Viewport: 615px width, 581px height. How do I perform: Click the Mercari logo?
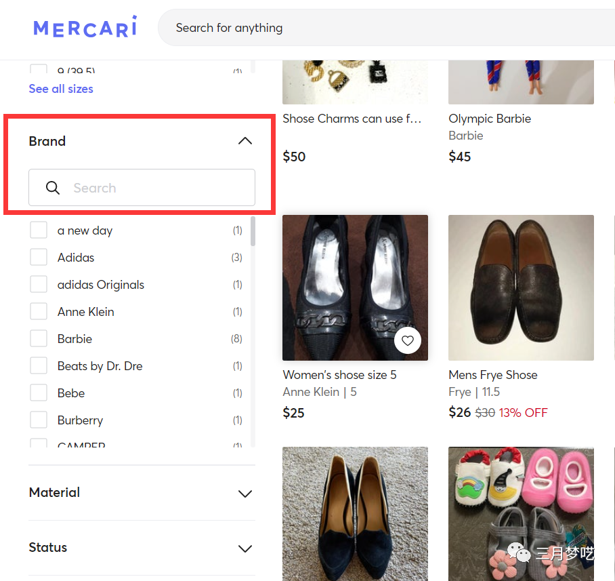[84, 28]
